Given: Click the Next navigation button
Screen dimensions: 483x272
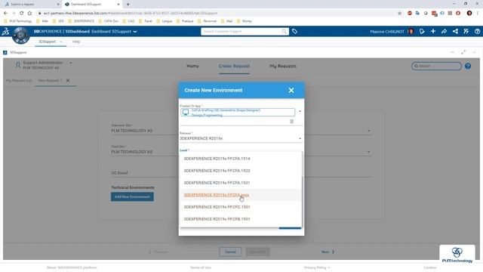Looking at the screenshot, I should 328,252.
